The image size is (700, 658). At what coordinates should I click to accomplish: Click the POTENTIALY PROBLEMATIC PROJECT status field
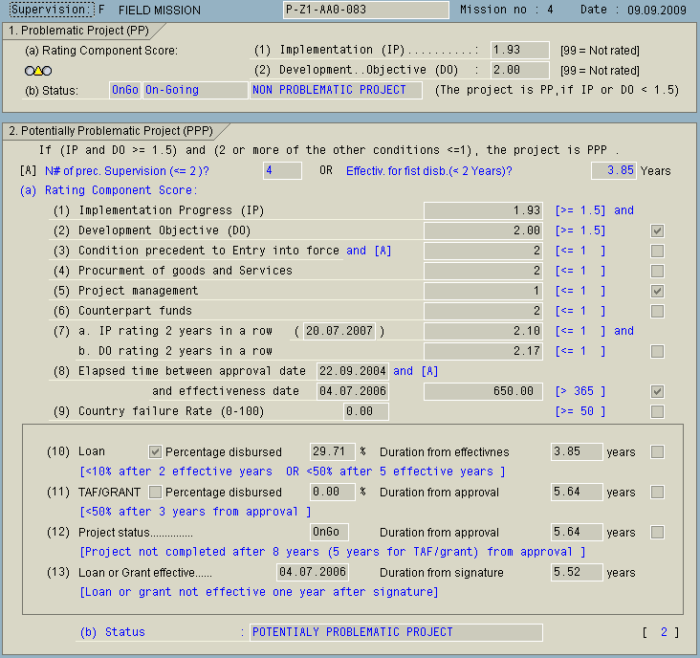click(x=395, y=632)
